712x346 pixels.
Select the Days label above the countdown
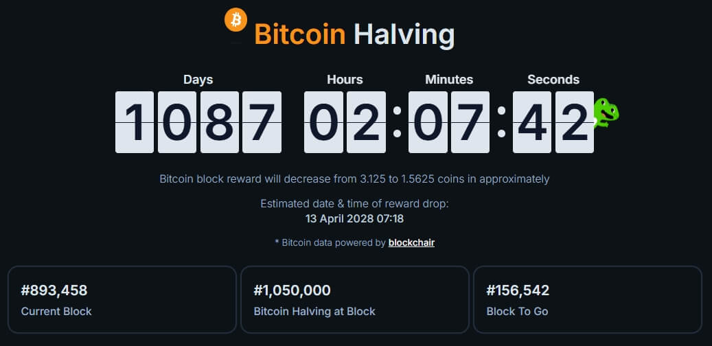(x=198, y=80)
